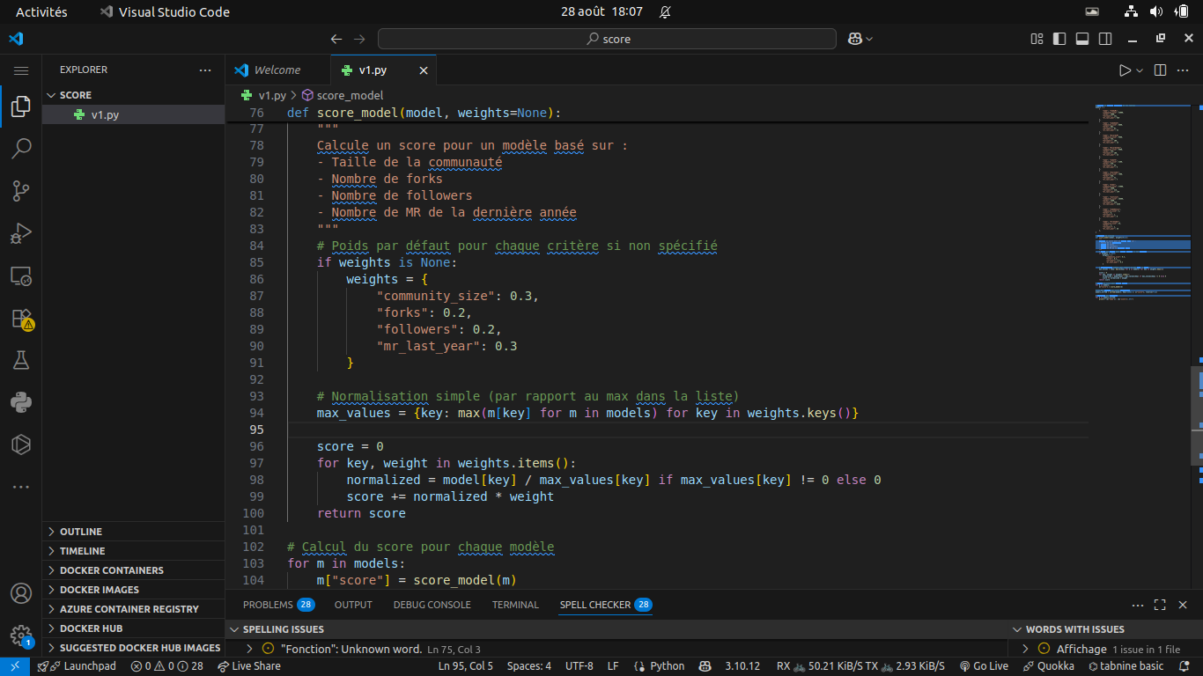Toggle the bottom panel visibility

1082,39
